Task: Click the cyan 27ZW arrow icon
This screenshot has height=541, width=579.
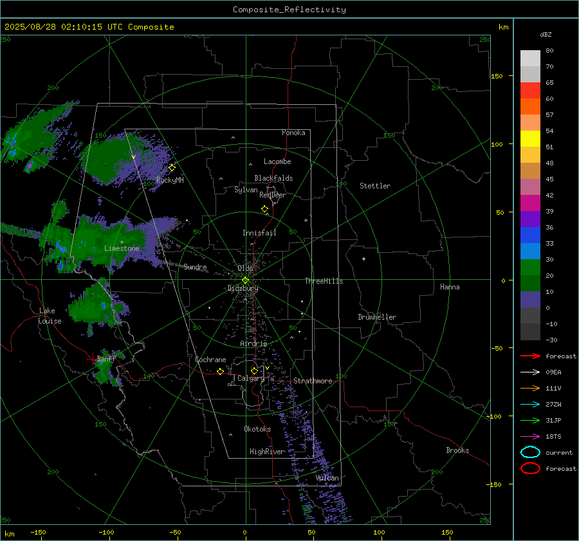Action: (x=530, y=405)
